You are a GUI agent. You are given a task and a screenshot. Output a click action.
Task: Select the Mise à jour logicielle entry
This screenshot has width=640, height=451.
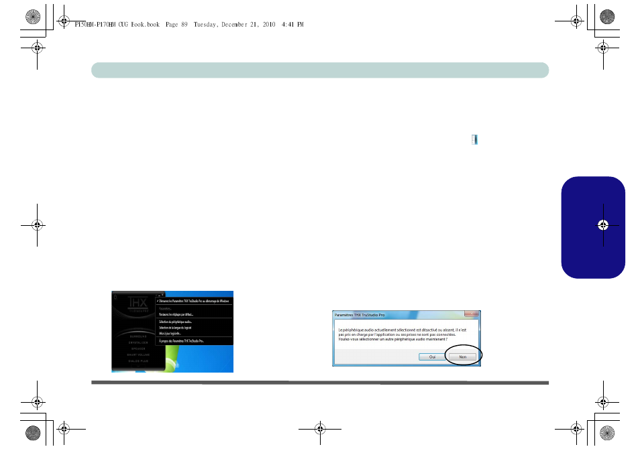point(170,334)
